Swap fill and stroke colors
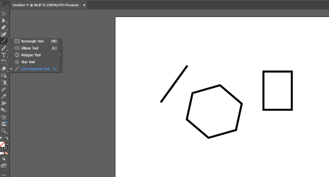329x177 pixels. 7,138
